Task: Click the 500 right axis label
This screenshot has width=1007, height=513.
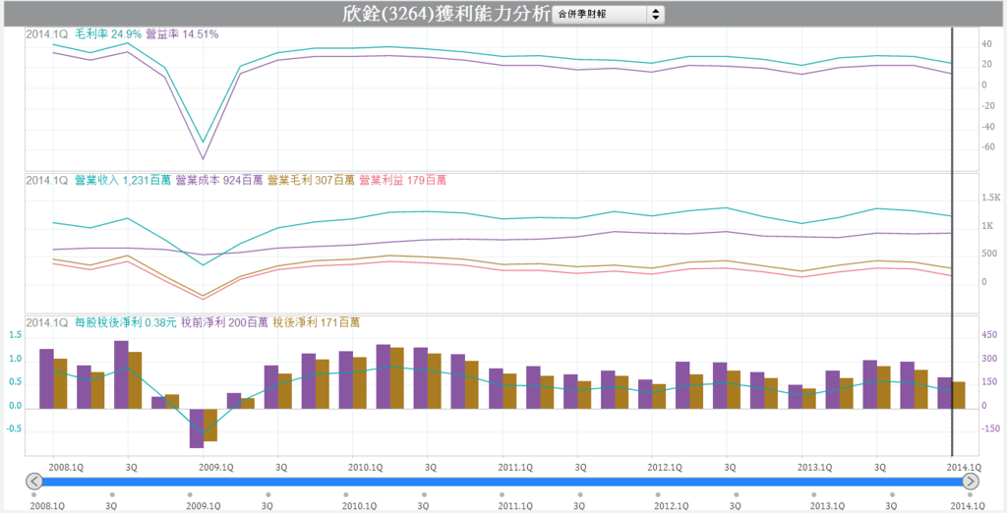Action: click(988, 255)
